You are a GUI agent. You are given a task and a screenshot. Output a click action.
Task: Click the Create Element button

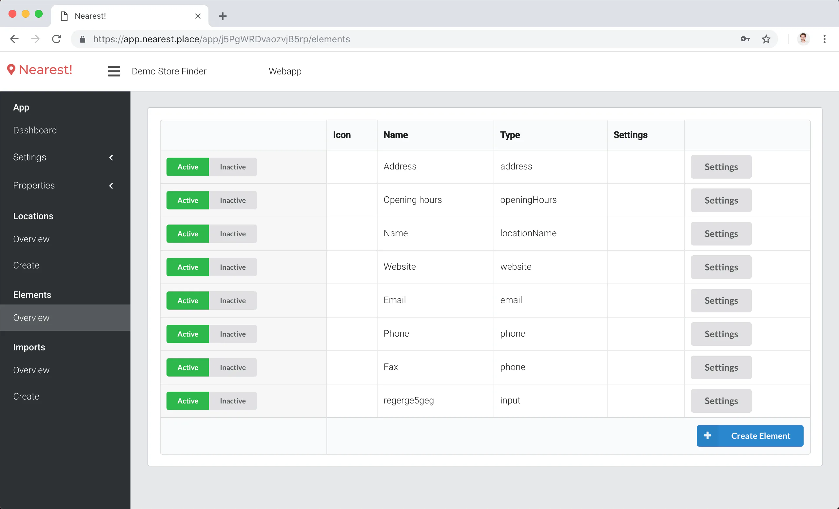coord(750,436)
